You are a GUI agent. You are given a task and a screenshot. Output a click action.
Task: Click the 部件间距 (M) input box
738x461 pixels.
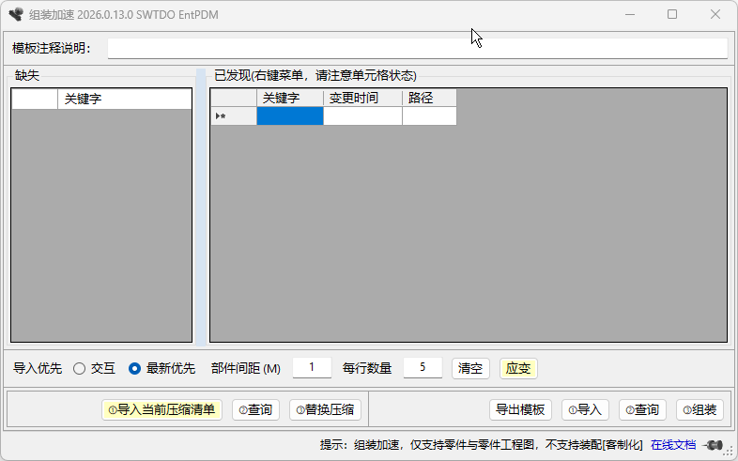point(312,368)
